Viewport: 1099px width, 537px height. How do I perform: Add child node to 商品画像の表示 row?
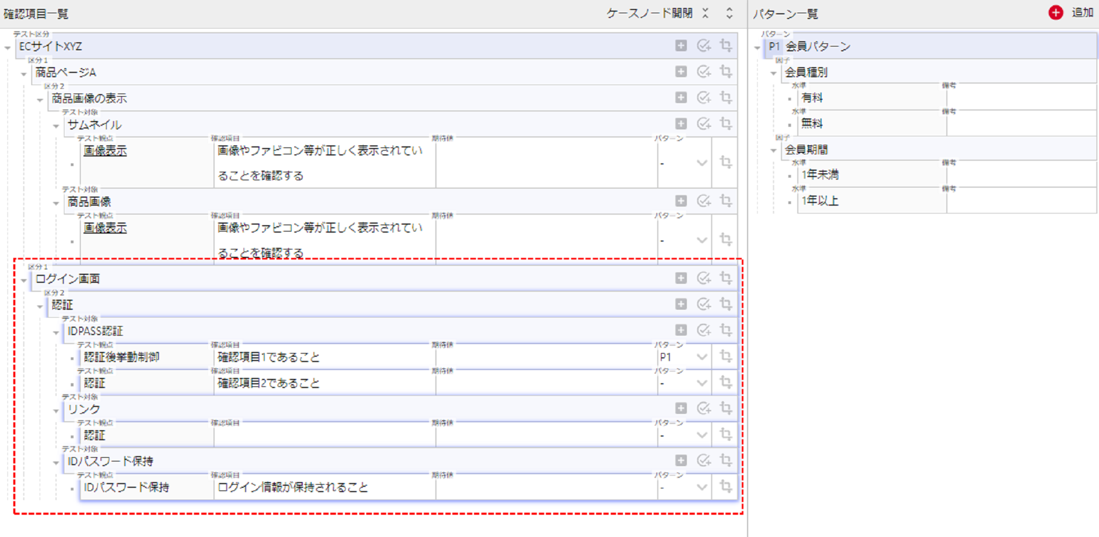tap(681, 98)
